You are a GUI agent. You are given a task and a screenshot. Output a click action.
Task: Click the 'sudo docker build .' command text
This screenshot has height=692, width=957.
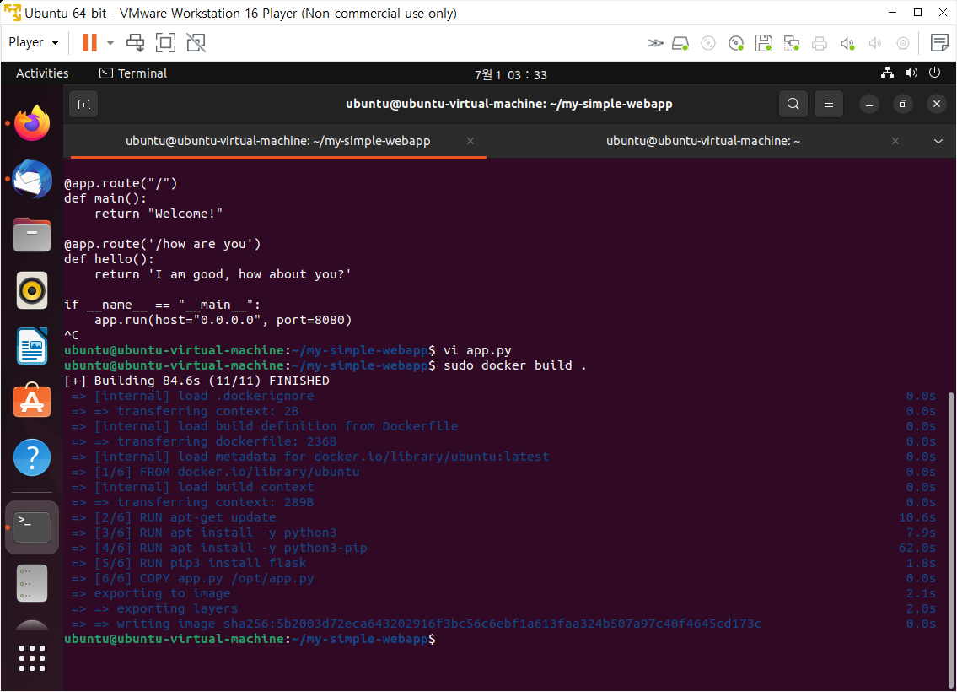click(514, 365)
